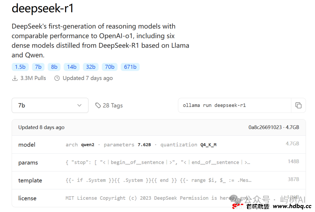Open the model file row
315x212 pixels.
tap(159, 145)
